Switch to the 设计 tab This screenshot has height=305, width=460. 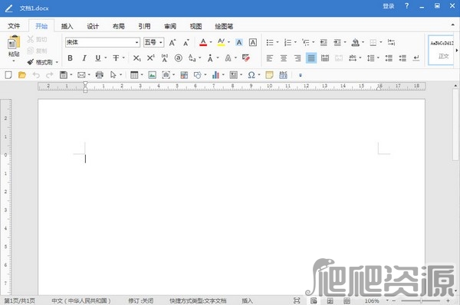coord(93,26)
